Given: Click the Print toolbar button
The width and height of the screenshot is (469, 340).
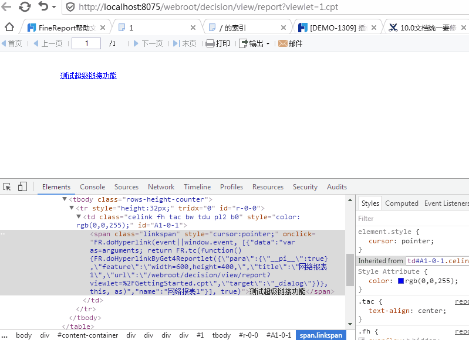Looking at the screenshot, I should point(218,43).
